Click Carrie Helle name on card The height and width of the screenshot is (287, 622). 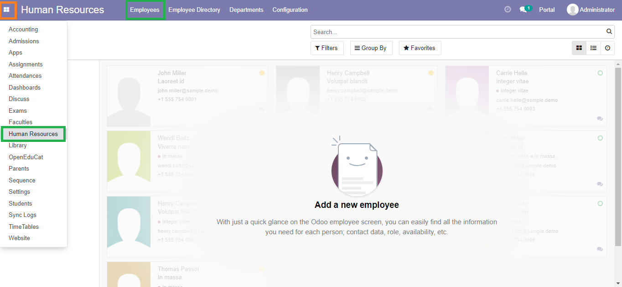512,73
